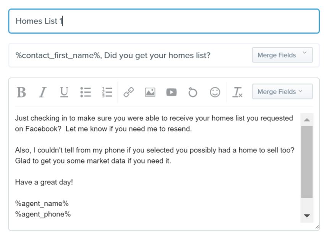Clear text formatting
This screenshot has width=327, height=237.
(x=237, y=92)
